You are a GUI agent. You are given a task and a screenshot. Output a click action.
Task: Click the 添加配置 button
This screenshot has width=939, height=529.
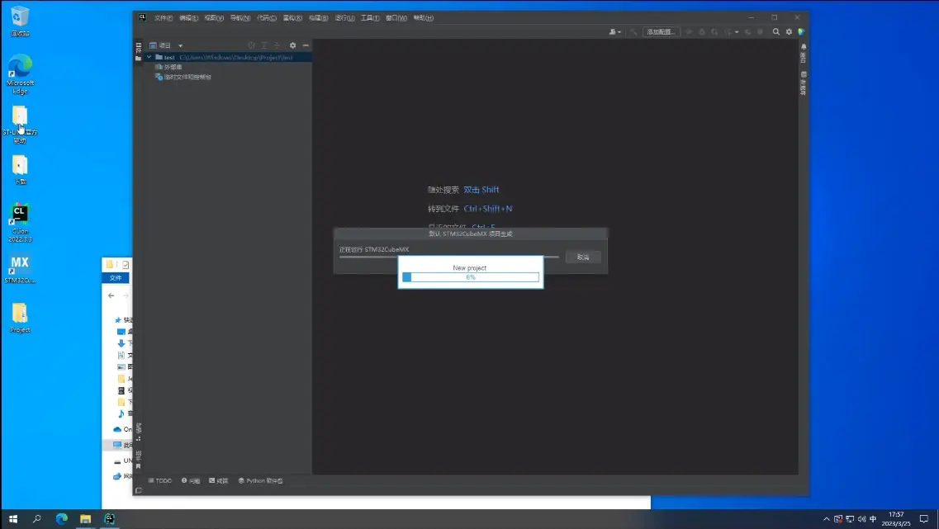pos(662,31)
